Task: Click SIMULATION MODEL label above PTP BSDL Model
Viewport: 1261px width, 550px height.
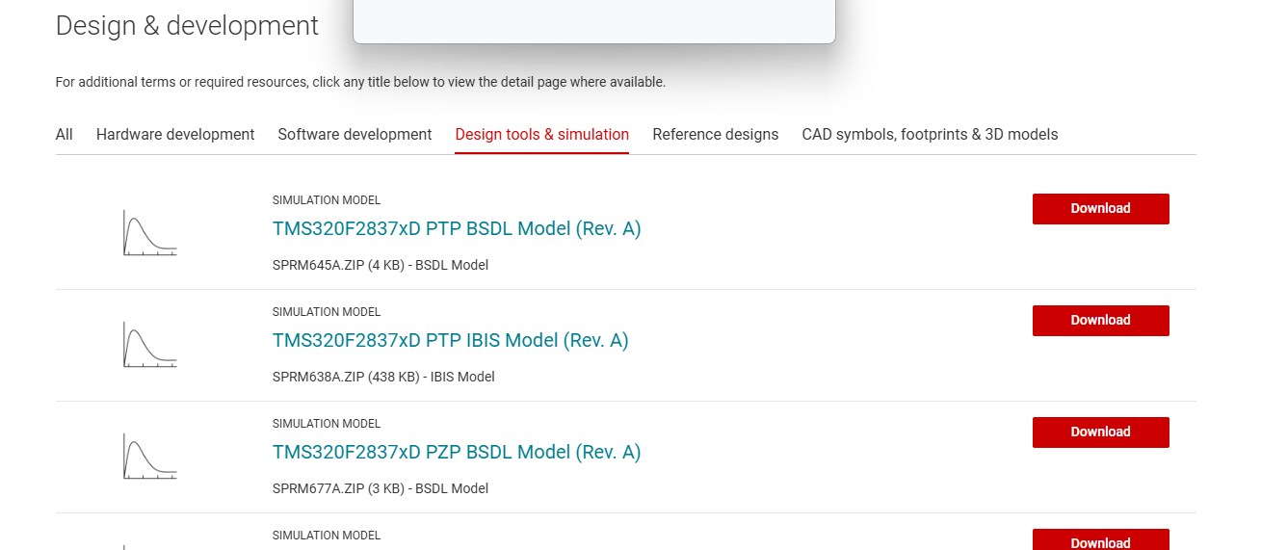Action: pos(327,200)
